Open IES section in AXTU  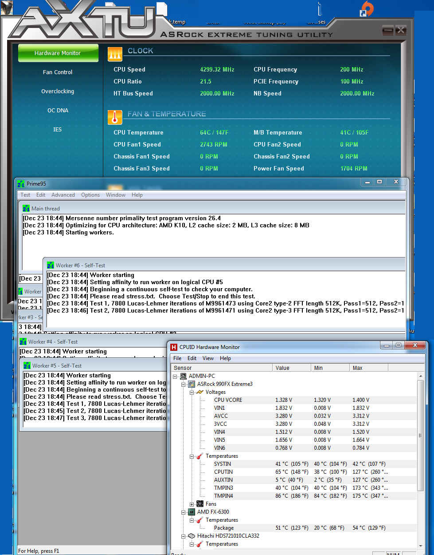coord(58,129)
